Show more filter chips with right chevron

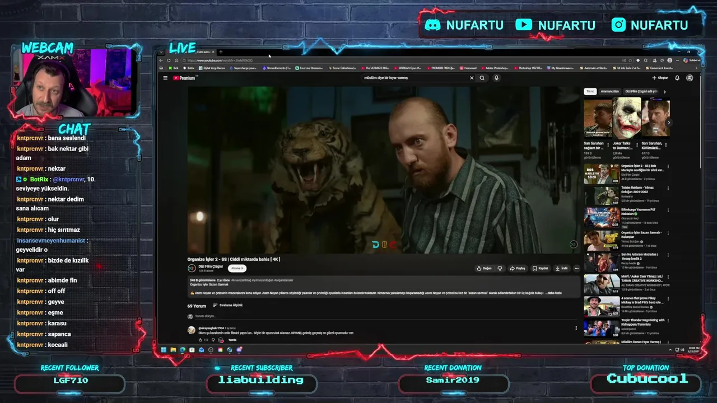pyautogui.click(x=664, y=91)
